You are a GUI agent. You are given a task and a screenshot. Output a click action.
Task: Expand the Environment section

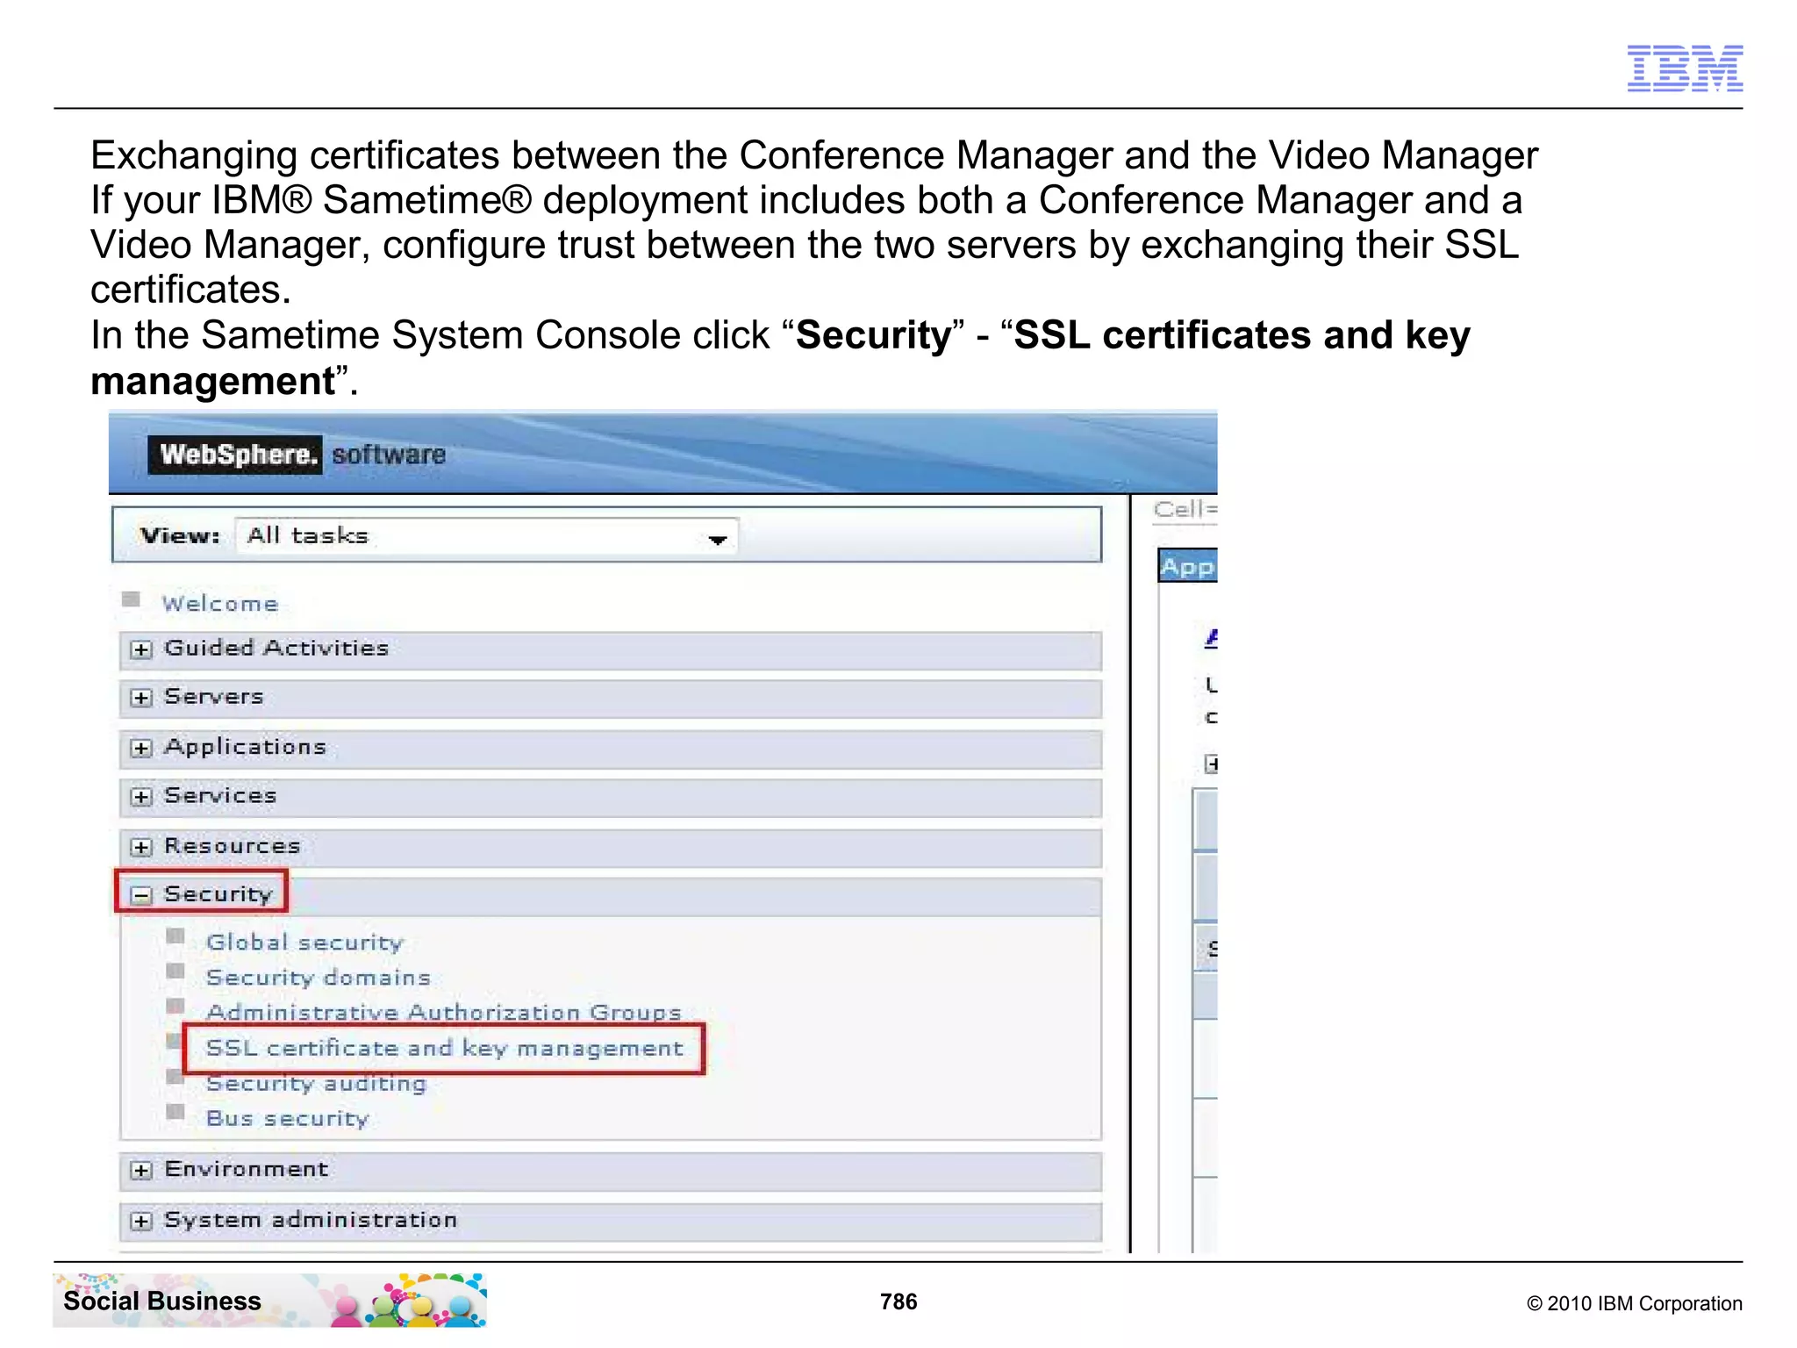click(x=140, y=1171)
